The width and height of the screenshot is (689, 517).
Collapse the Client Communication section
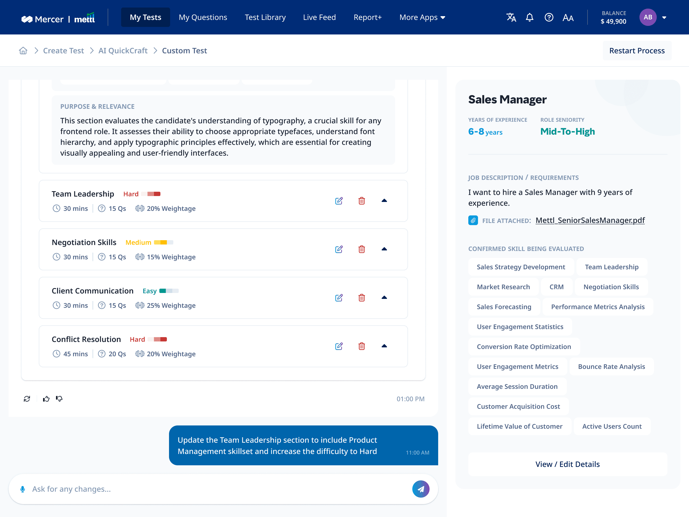coord(384,298)
